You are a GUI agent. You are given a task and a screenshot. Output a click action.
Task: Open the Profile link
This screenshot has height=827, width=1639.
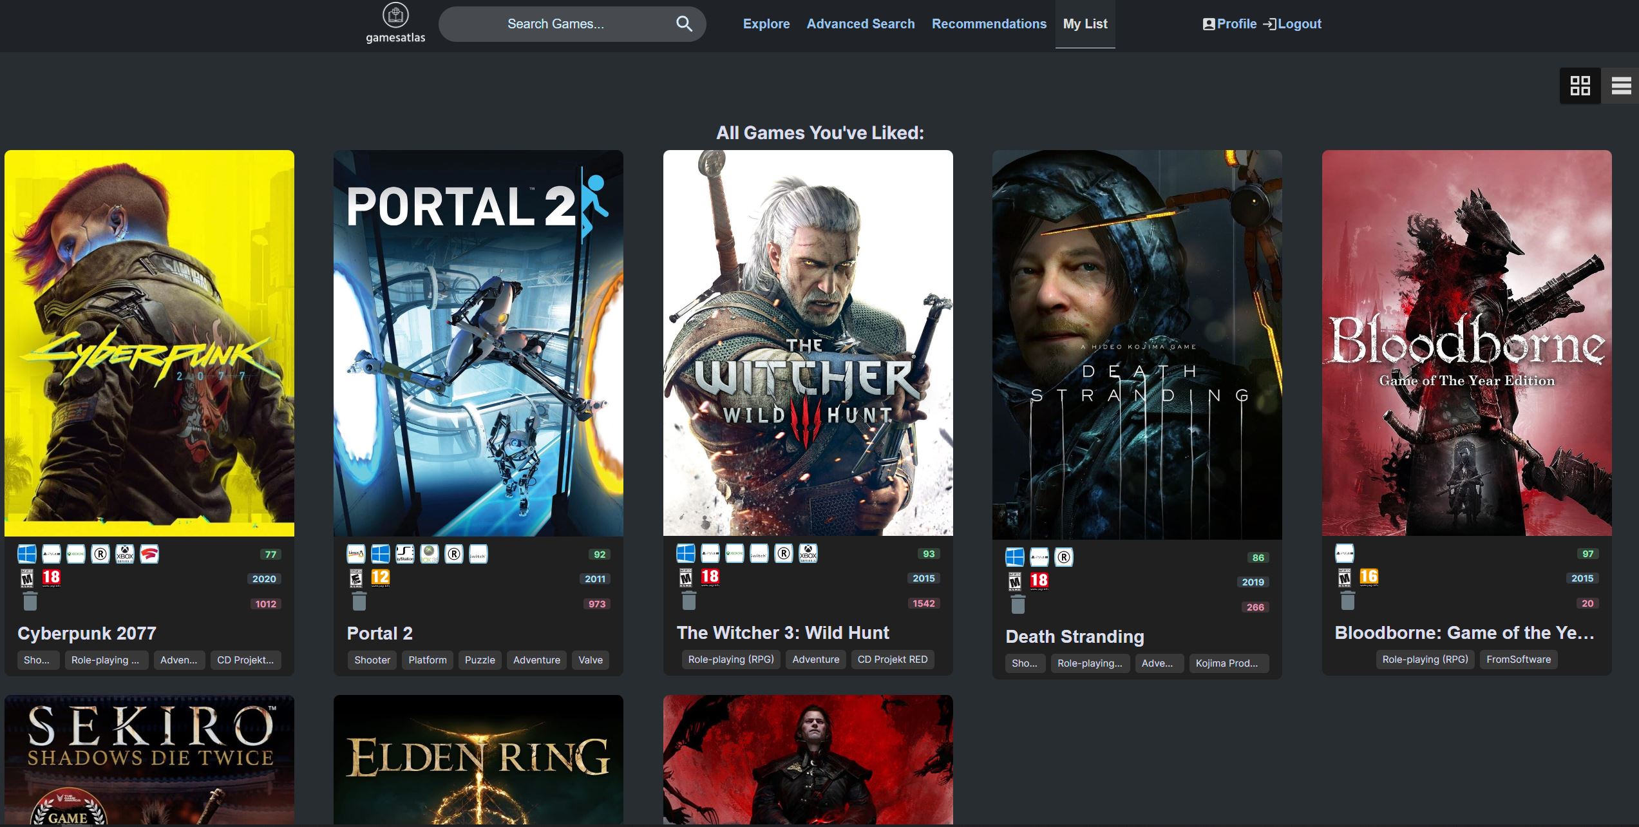[1229, 24]
